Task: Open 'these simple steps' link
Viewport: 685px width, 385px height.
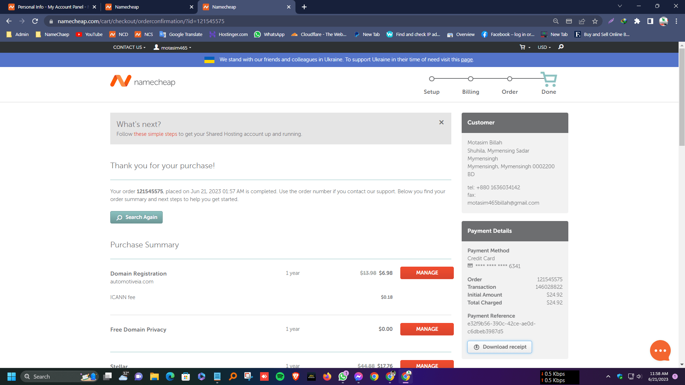Action: 155,134
